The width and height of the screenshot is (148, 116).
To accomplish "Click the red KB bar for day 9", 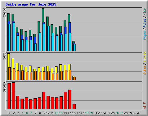I will click(44, 101).
